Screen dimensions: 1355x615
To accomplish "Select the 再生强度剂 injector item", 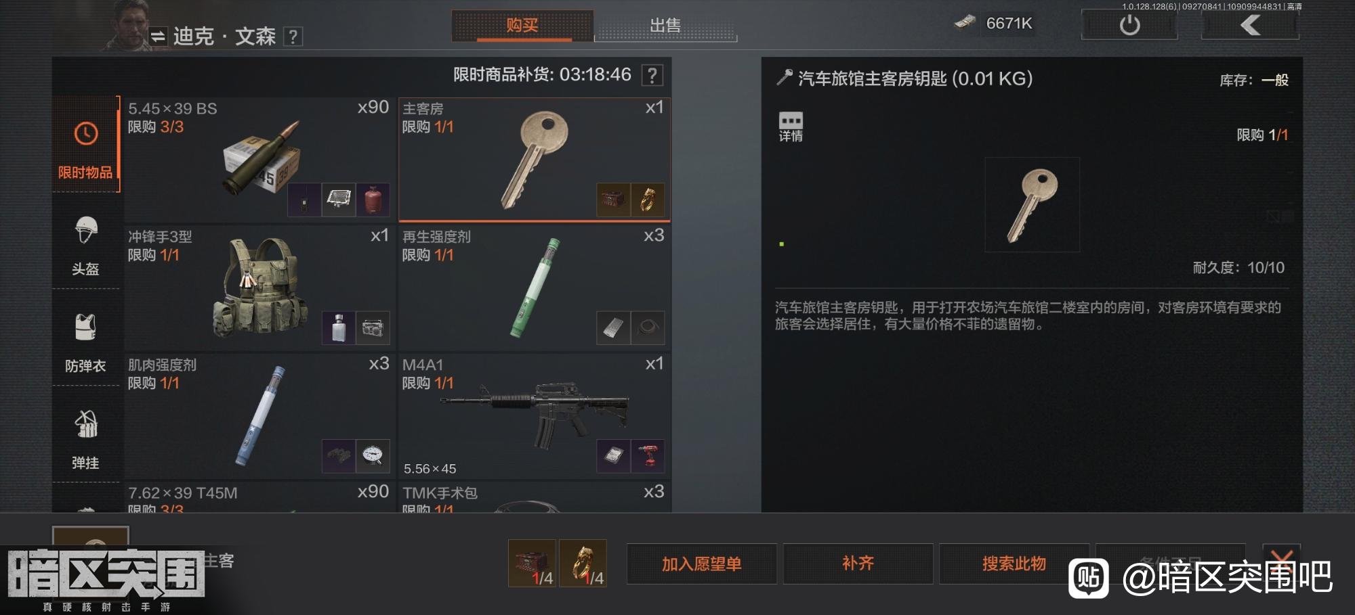I will pyautogui.click(x=535, y=288).
